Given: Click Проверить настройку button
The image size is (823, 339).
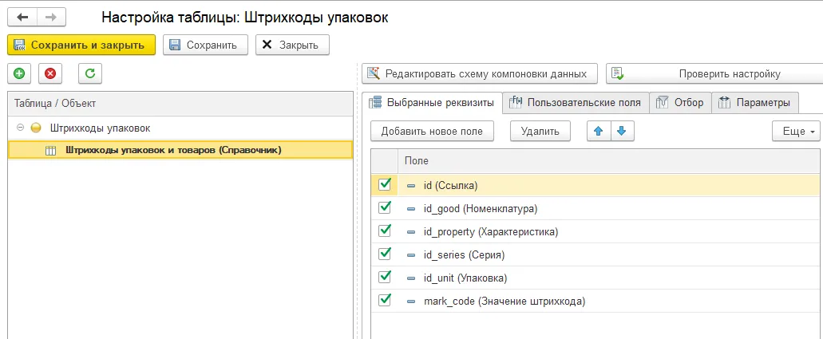Looking at the screenshot, I should click(714, 74).
